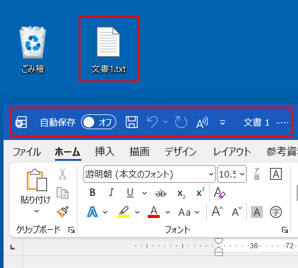Apply the red font color
The height and width of the screenshot is (268, 298).
click(x=154, y=212)
